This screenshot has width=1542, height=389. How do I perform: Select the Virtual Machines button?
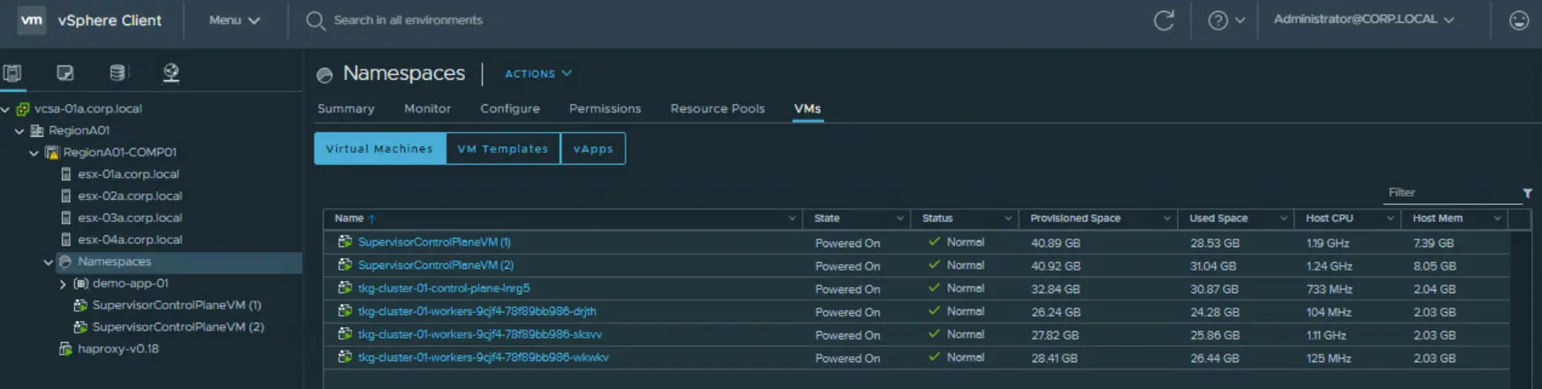click(380, 149)
